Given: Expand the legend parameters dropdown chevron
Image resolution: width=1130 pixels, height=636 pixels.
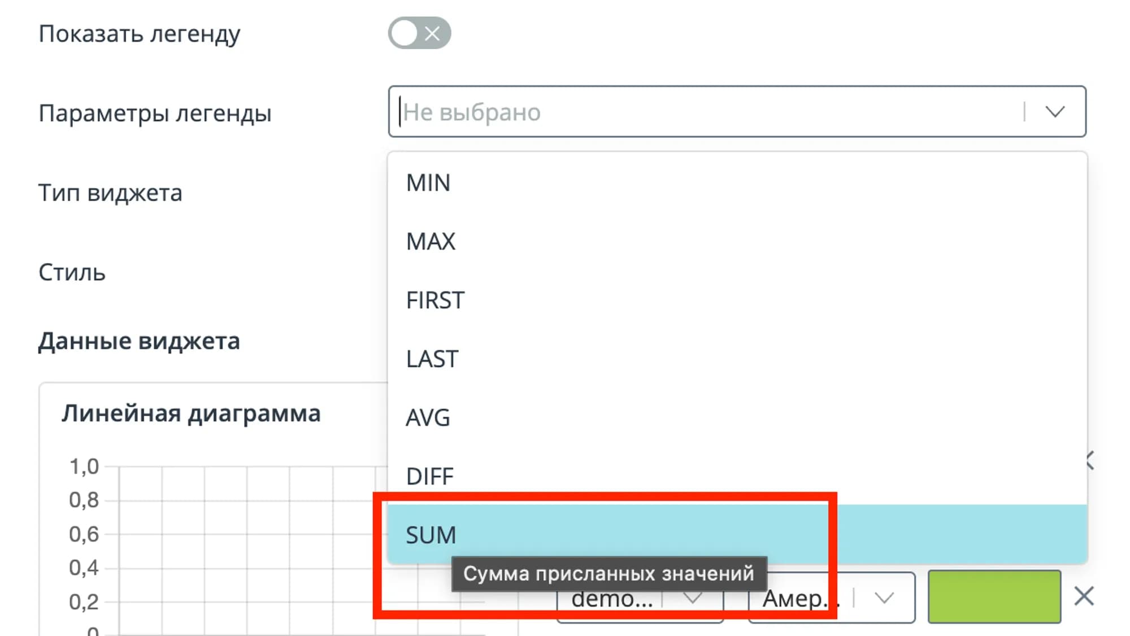Looking at the screenshot, I should coord(1054,112).
